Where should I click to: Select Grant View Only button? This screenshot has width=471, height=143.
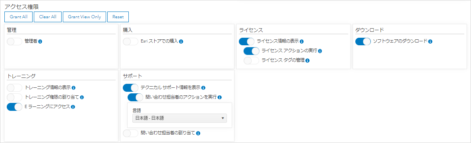tap(84, 17)
